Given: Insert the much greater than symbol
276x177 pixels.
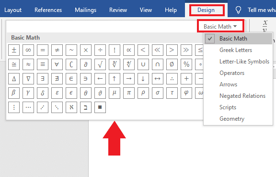Looking at the screenshot, I should click(186, 50).
